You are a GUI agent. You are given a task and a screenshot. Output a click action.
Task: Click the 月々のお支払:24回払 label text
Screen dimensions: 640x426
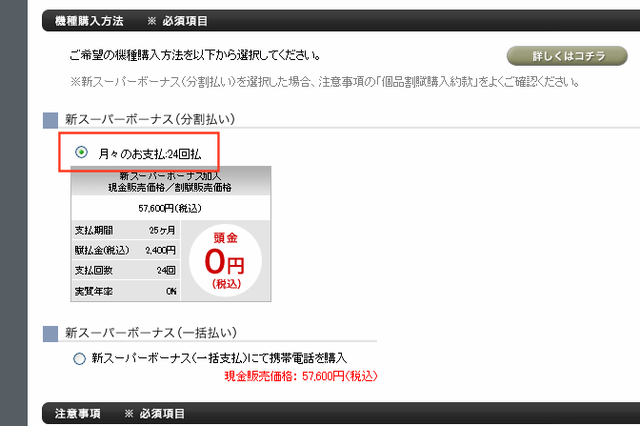tap(146, 152)
